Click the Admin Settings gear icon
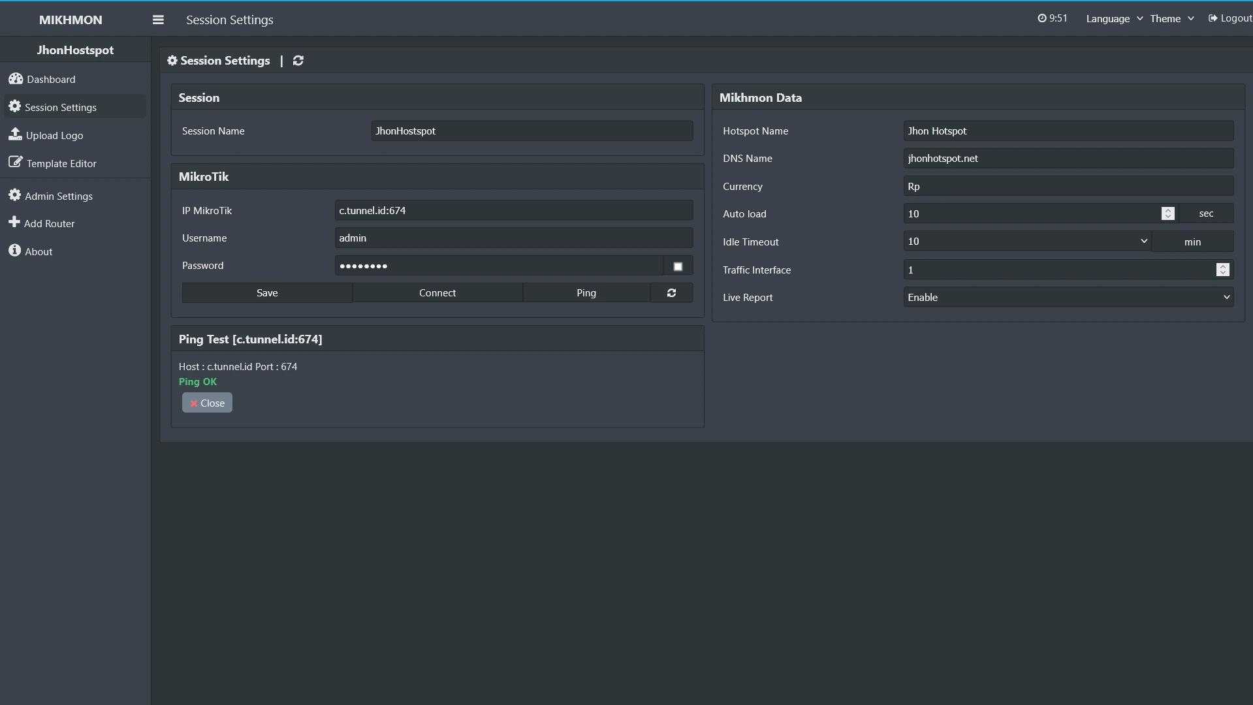1253x705 pixels. tap(15, 195)
